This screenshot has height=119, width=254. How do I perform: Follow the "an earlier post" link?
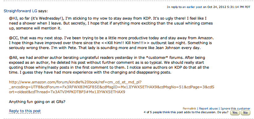click(x=192, y=7)
